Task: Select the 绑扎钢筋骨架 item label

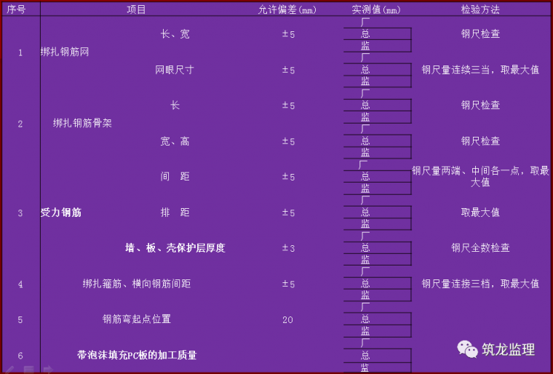Action: pyautogui.click(x=82, y=124)
